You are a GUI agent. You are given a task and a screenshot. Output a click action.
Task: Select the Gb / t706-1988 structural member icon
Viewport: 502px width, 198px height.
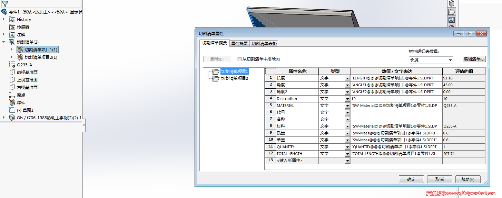tap(12, 118)
